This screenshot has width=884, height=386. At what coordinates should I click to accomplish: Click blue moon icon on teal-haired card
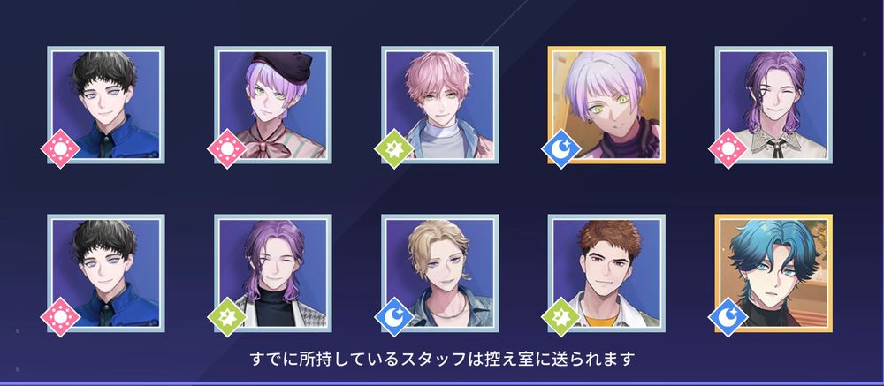[728, 317]
